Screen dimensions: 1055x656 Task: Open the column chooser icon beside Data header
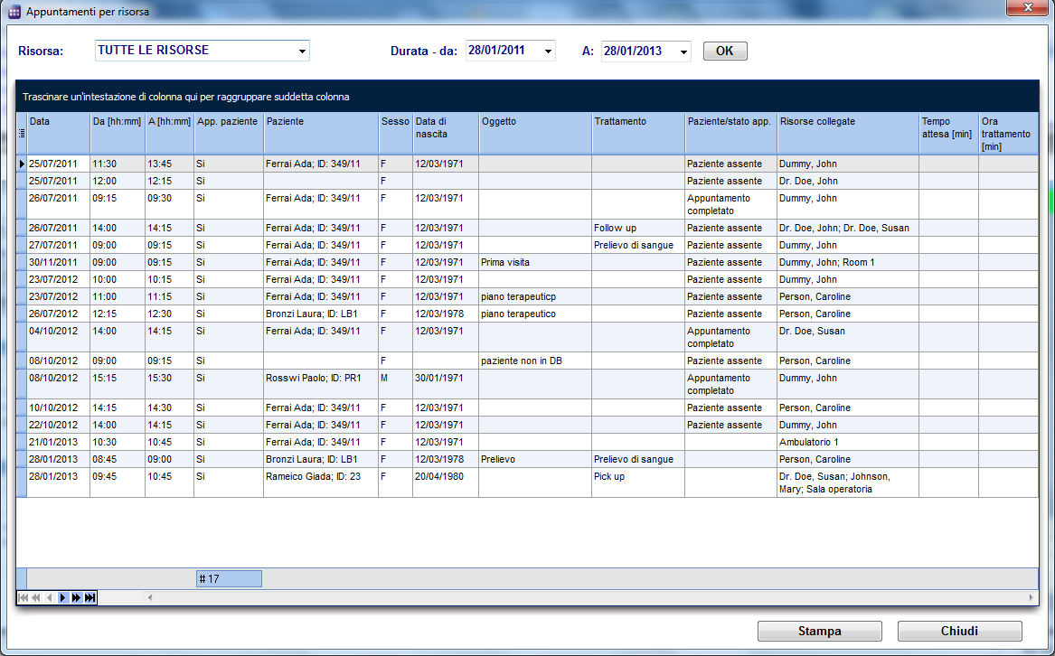(22, 133)
